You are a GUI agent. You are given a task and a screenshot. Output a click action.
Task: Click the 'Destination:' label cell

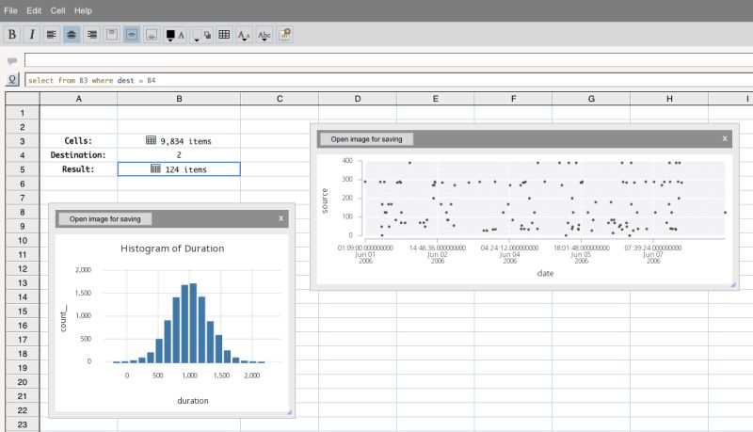(x=79, y=155)
